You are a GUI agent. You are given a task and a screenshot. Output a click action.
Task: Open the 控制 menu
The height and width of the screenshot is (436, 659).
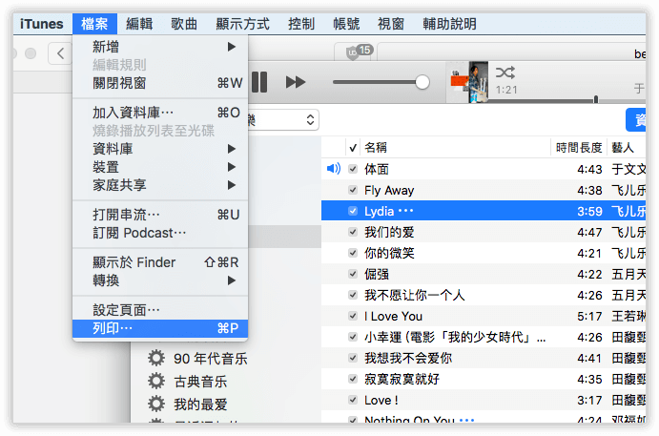[301, 24]
